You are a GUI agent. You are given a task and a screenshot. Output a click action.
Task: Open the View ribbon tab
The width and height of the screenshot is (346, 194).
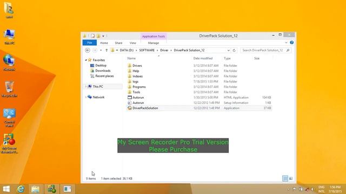point(133,43)
